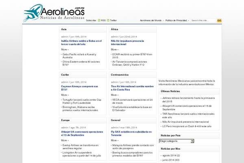Open TortugAir lanzará vuelos link

coord(82,101)
